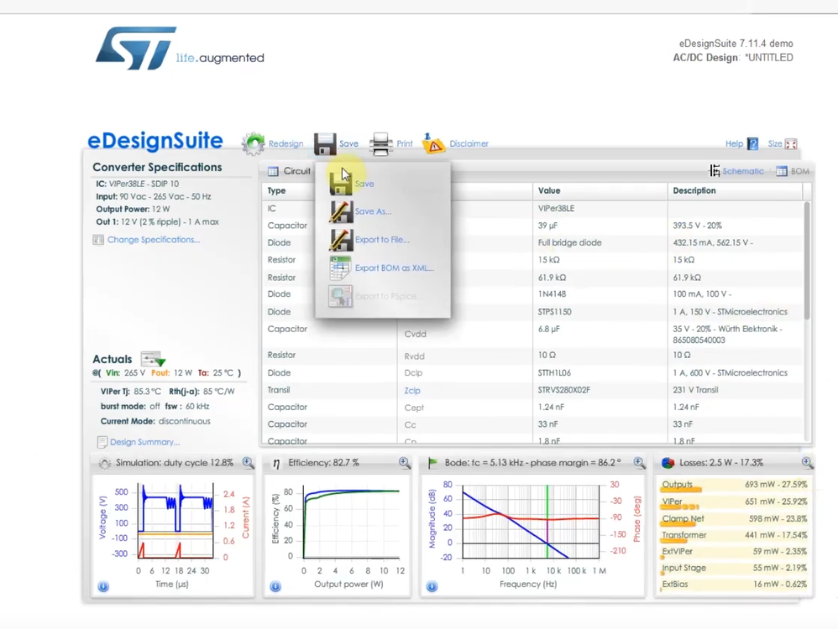Click info icon under Simulation chart

coord(103,586)
